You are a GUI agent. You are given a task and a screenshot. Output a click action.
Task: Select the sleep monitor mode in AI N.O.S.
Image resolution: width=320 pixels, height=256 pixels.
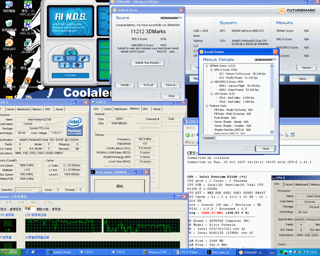pyautogui.click(x=71, y=52)
